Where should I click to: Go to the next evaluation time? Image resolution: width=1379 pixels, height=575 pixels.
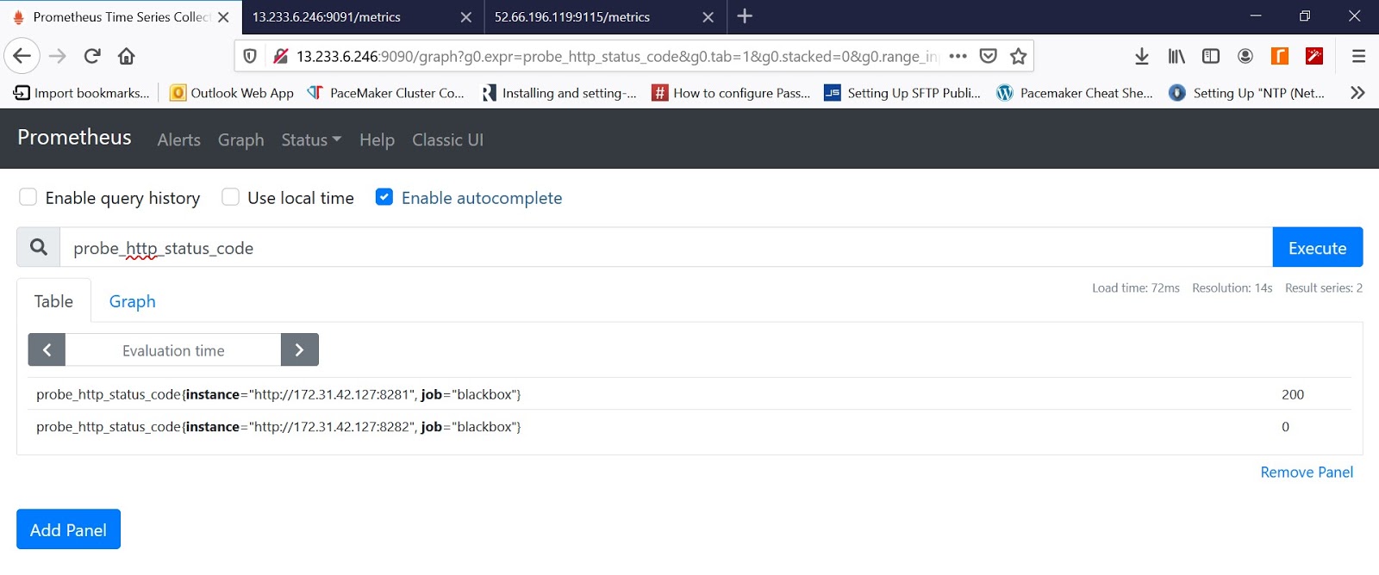(x=300, y=349)
